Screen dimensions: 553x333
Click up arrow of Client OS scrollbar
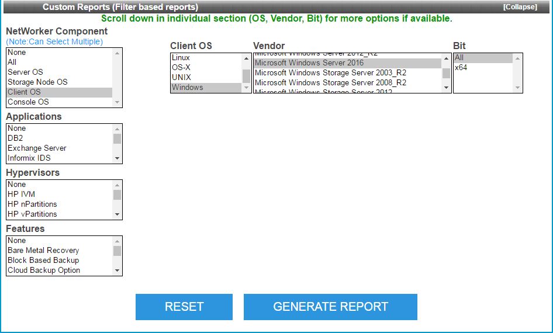[246, 58]
